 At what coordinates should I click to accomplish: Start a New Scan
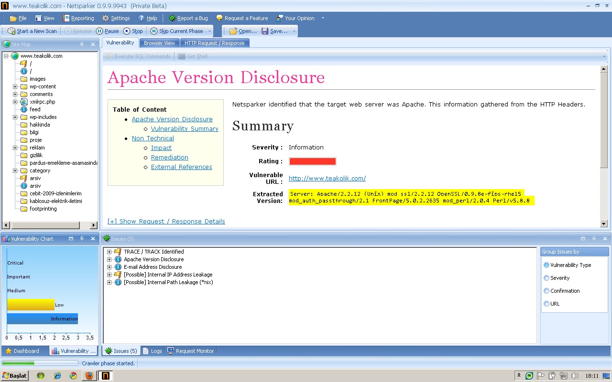point(32,31)
